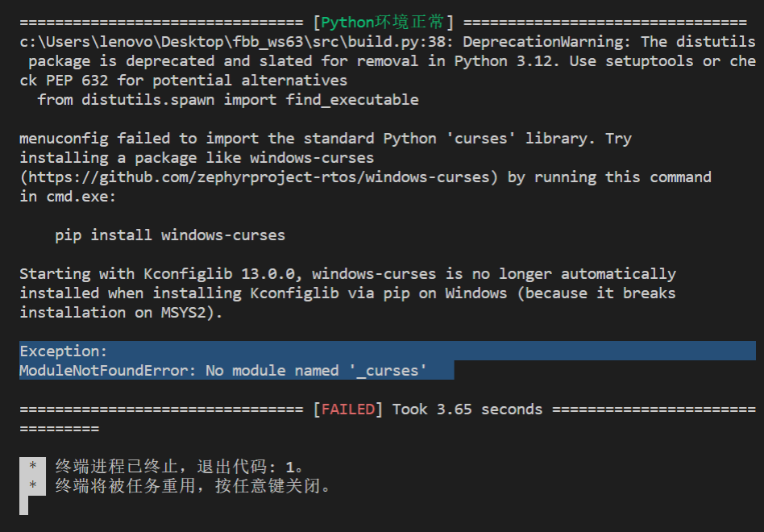Click the first asterisk marker beside 终端进程已终止
Viewport: 764px width, 532px height.
(33, 467)
